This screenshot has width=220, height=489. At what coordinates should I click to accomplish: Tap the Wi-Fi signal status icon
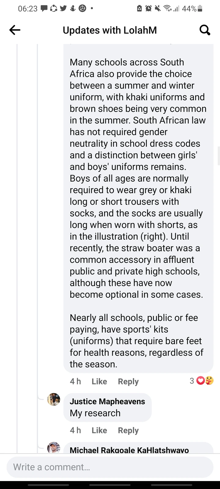coord(168,9)
